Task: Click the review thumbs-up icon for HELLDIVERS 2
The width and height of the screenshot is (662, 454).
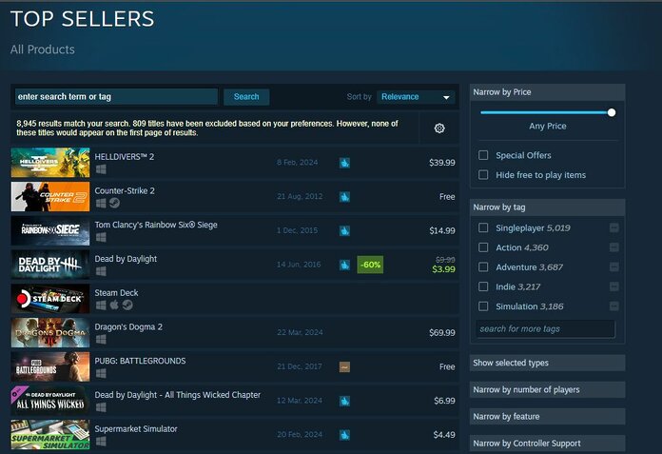Action: point(344,163)
